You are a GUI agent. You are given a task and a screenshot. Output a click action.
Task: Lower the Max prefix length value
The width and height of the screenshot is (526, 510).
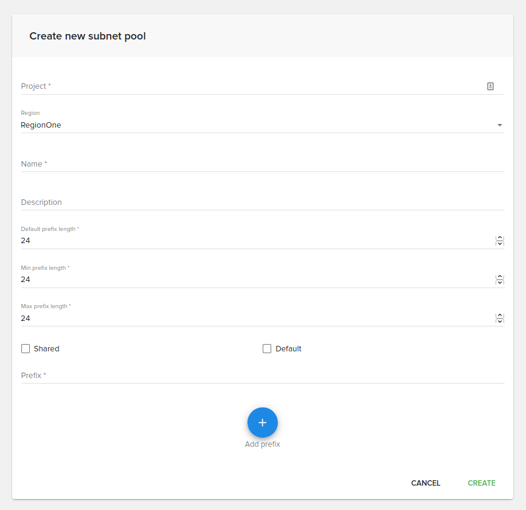point(500,321)
